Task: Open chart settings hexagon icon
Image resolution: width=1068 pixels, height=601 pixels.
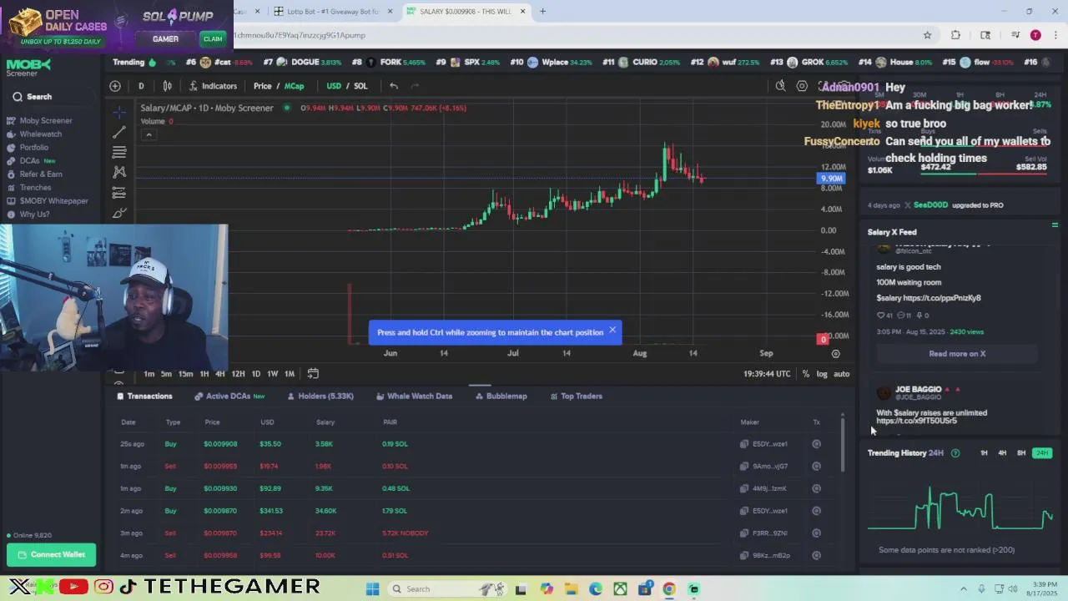Action: click(x=802, y=86)
